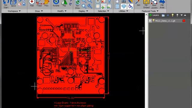Screen dimensions: 192x108
Task: Save the workspace with the Save icon
Action: tap(13, 4)
